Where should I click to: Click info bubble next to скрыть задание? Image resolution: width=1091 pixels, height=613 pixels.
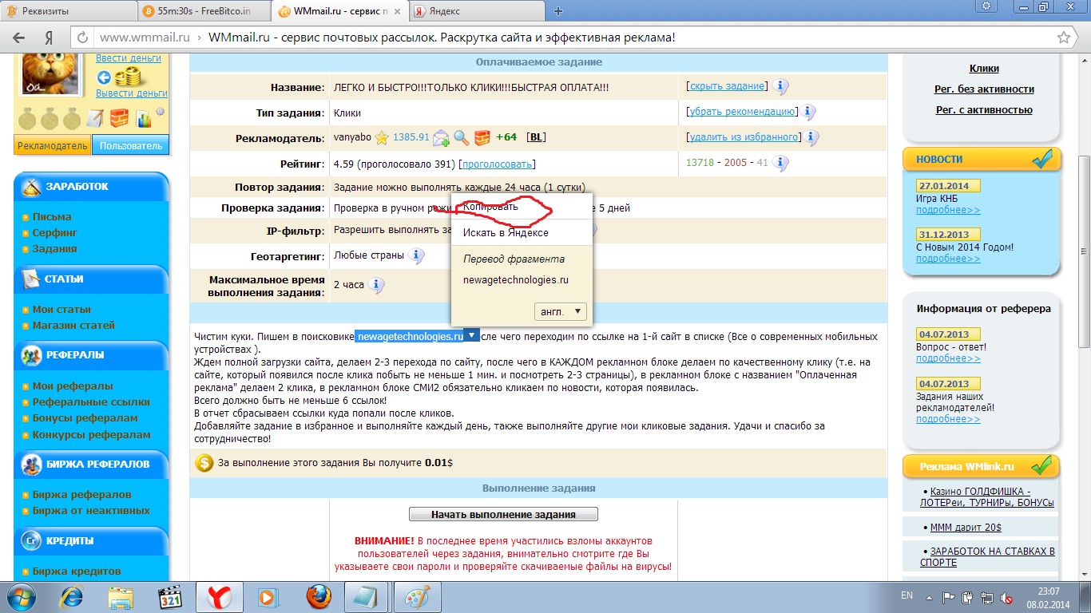coord(780,86)
